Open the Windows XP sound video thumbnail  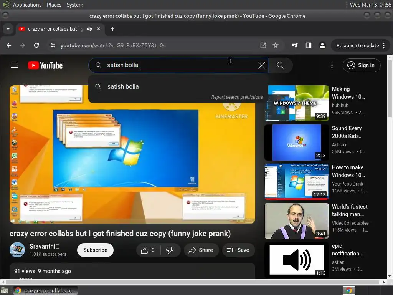tap(297, 142)
